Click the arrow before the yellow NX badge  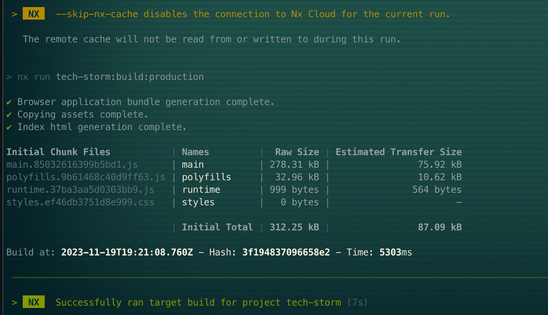point(15,14)
